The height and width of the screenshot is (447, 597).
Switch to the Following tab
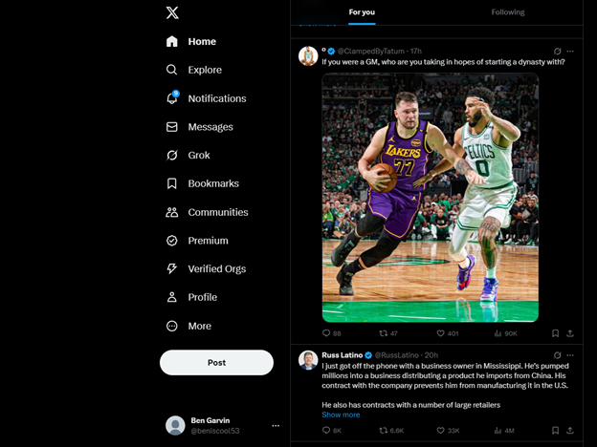pos(508,12)
